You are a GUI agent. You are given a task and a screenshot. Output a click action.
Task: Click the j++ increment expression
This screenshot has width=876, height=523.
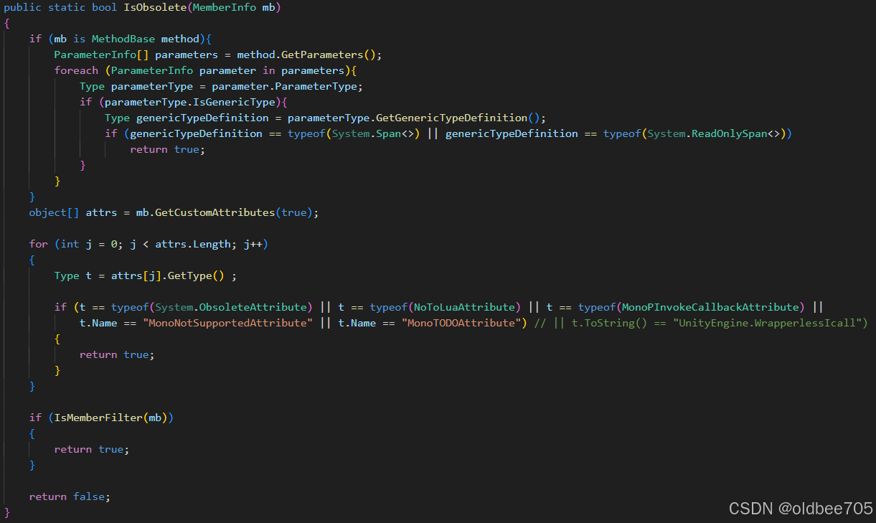tap(253, 245)
